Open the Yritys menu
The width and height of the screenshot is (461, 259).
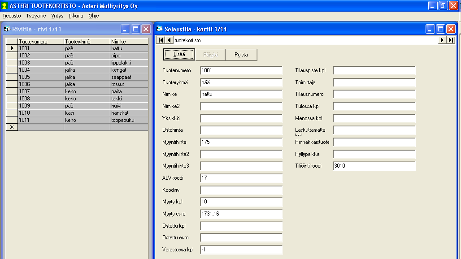click(57, 16)
